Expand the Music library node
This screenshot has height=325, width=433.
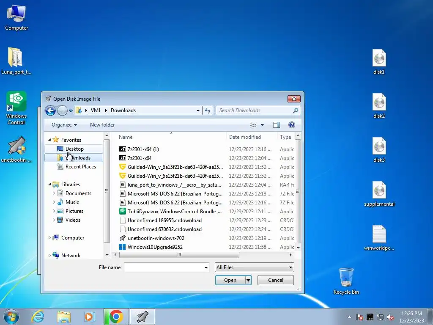click(x=54, y=202)
